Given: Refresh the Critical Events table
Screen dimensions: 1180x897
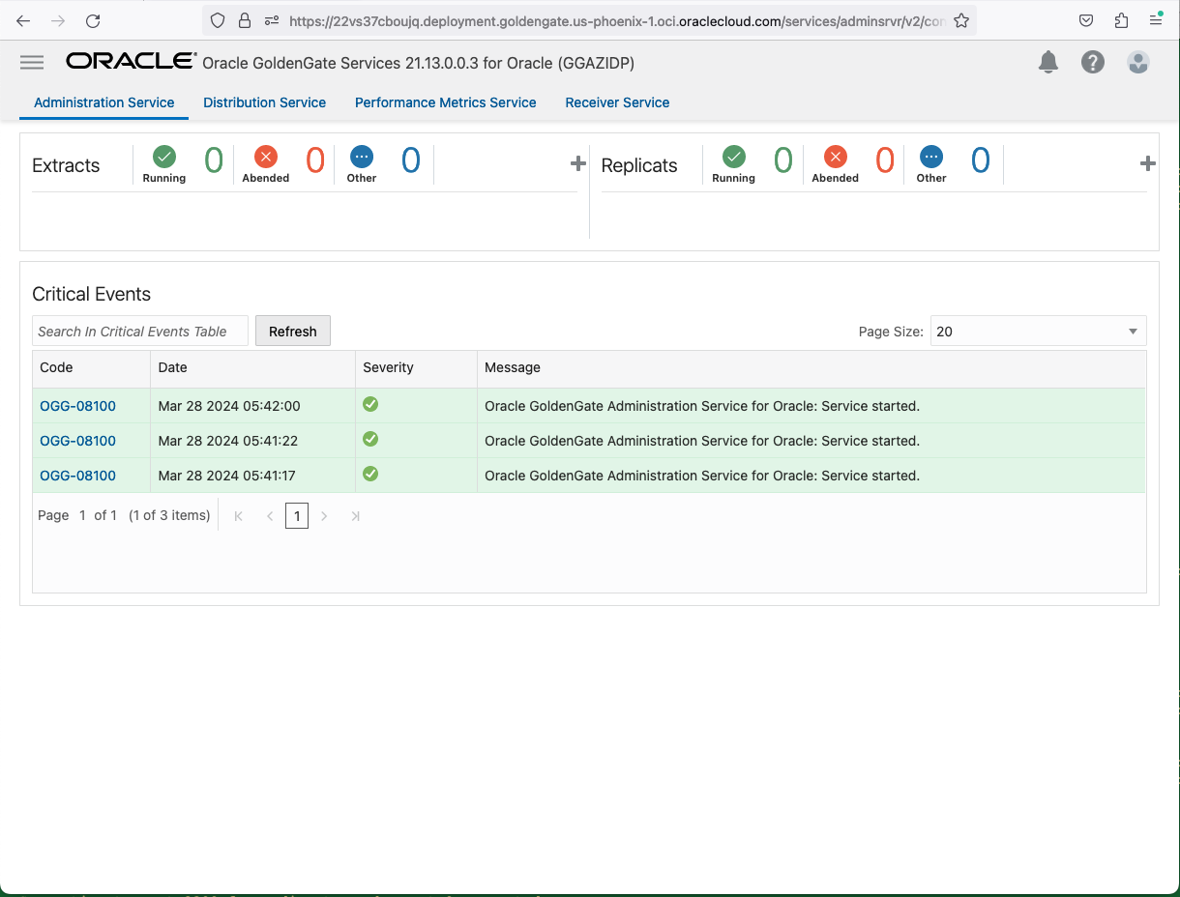Looking at the screenshot, I should (x=292, y=331).
